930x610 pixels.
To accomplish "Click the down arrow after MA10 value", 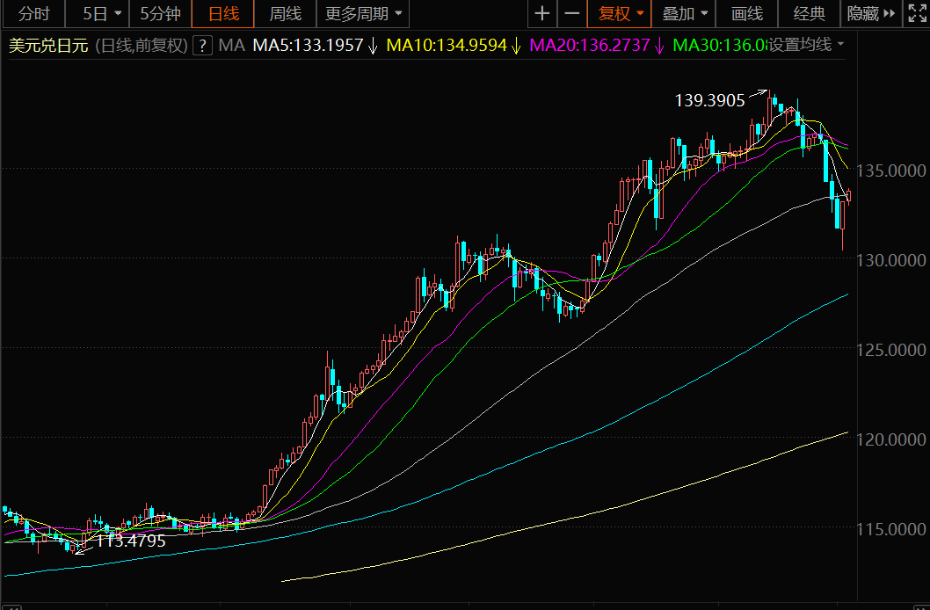I will pyautogui.click(x=516, y=46).
